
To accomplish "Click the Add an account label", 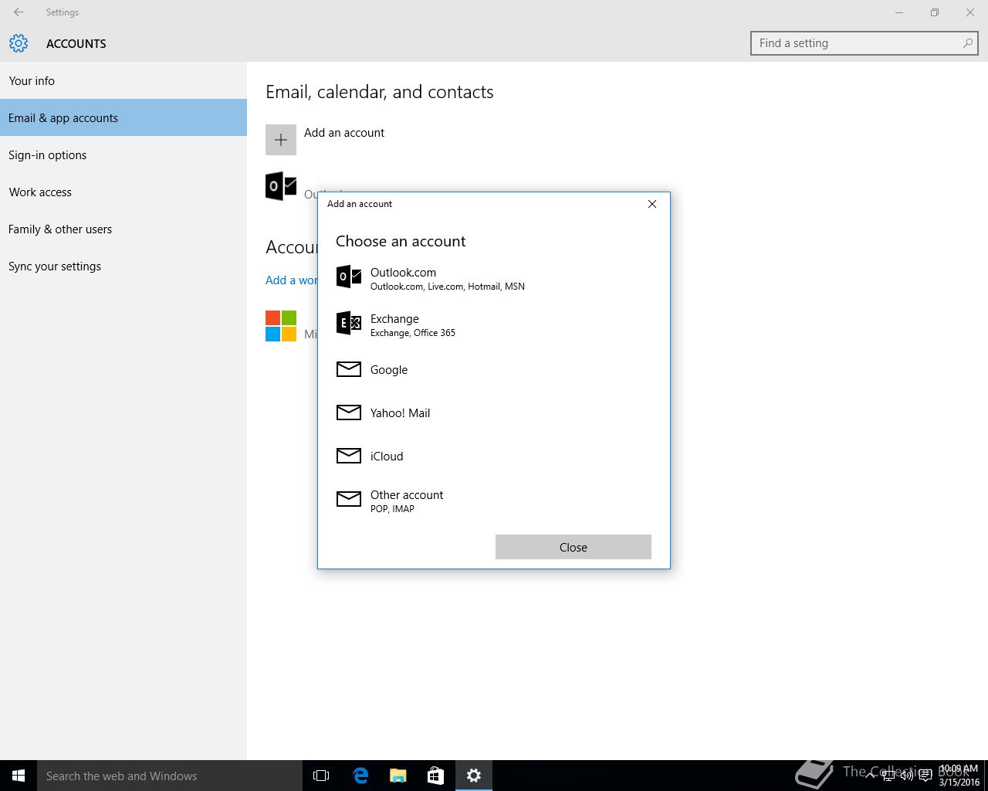I will click(x=344, y=133).
